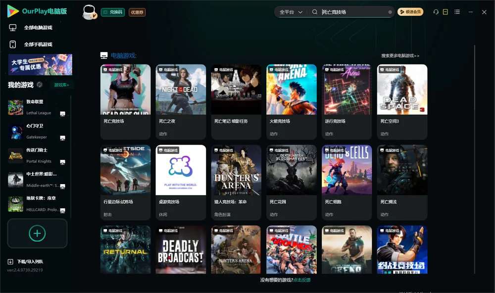The width and height of the screenshot is (495, 293).
Task: Click the 全部电脑游戏 monitor icon
Action: [13, 28]
